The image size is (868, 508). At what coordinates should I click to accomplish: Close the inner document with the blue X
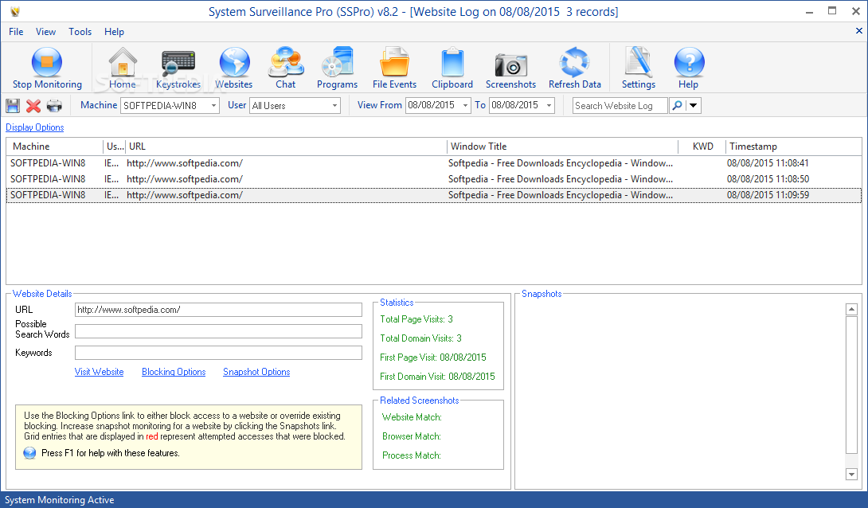858,31
